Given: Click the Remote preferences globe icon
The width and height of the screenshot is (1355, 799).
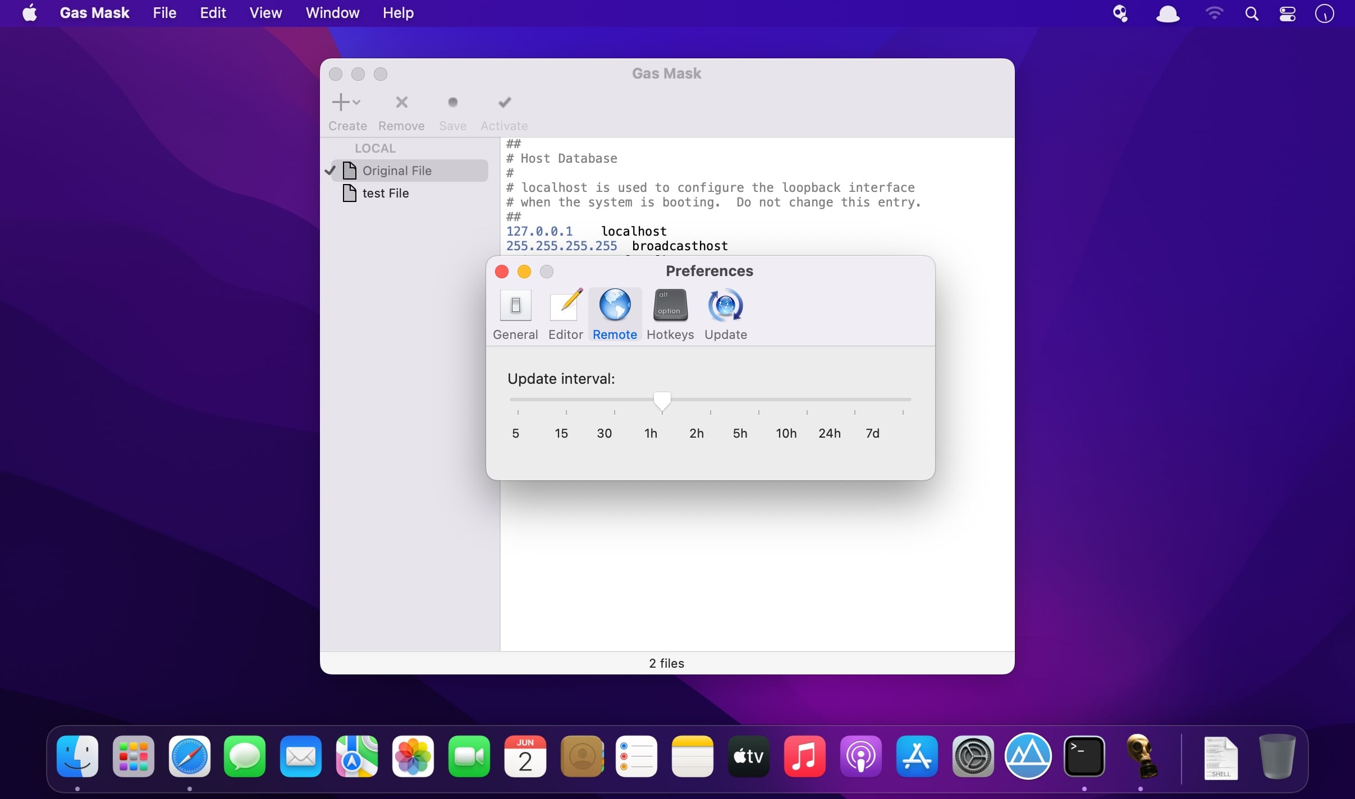Looking at the screenshot, I should point(615,304).
